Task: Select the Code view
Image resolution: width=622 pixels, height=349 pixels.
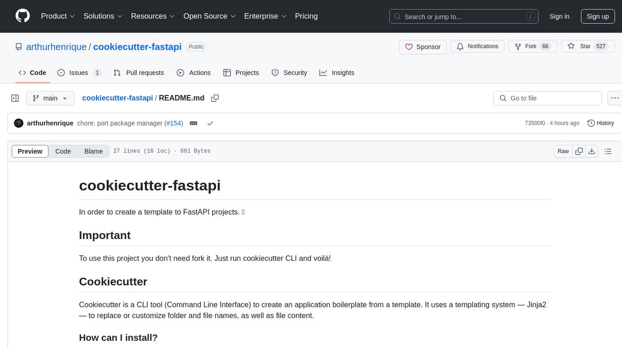Action: 63,151
